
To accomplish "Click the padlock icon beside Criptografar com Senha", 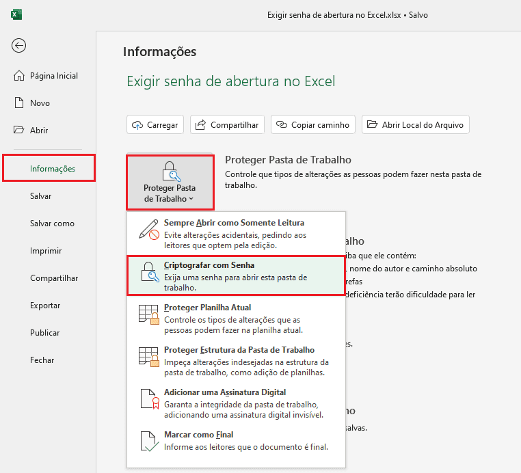I will [150, 272].
